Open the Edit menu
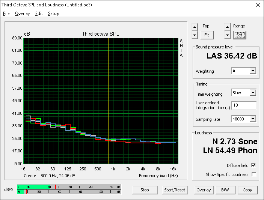Screen dimensions: 264x200 pyautogui.click(x=39, y=14)
